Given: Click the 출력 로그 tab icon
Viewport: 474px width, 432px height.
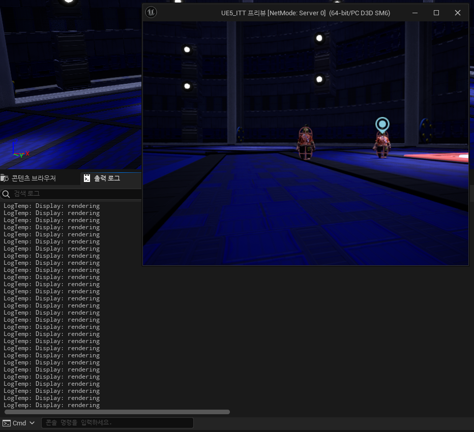Looking at the screenshot, I should pos(87,178).
